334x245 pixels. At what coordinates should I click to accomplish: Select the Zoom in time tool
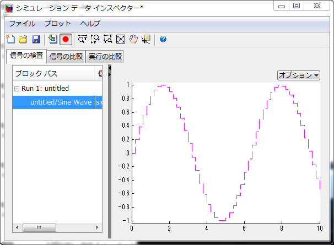[x=83, y=39]
